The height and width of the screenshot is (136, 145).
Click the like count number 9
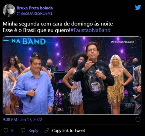pyautogui.click(x=12, y=130)
